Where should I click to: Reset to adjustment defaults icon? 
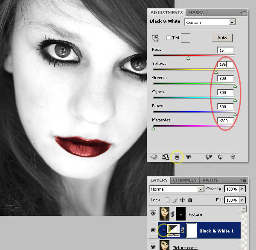(x=220, y=157)
